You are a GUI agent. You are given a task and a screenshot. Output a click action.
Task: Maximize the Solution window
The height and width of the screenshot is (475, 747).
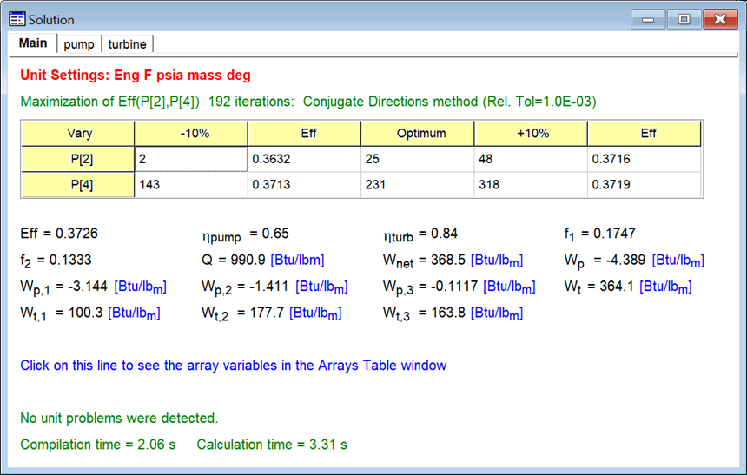pyautogui.click(x=684, y=18)
